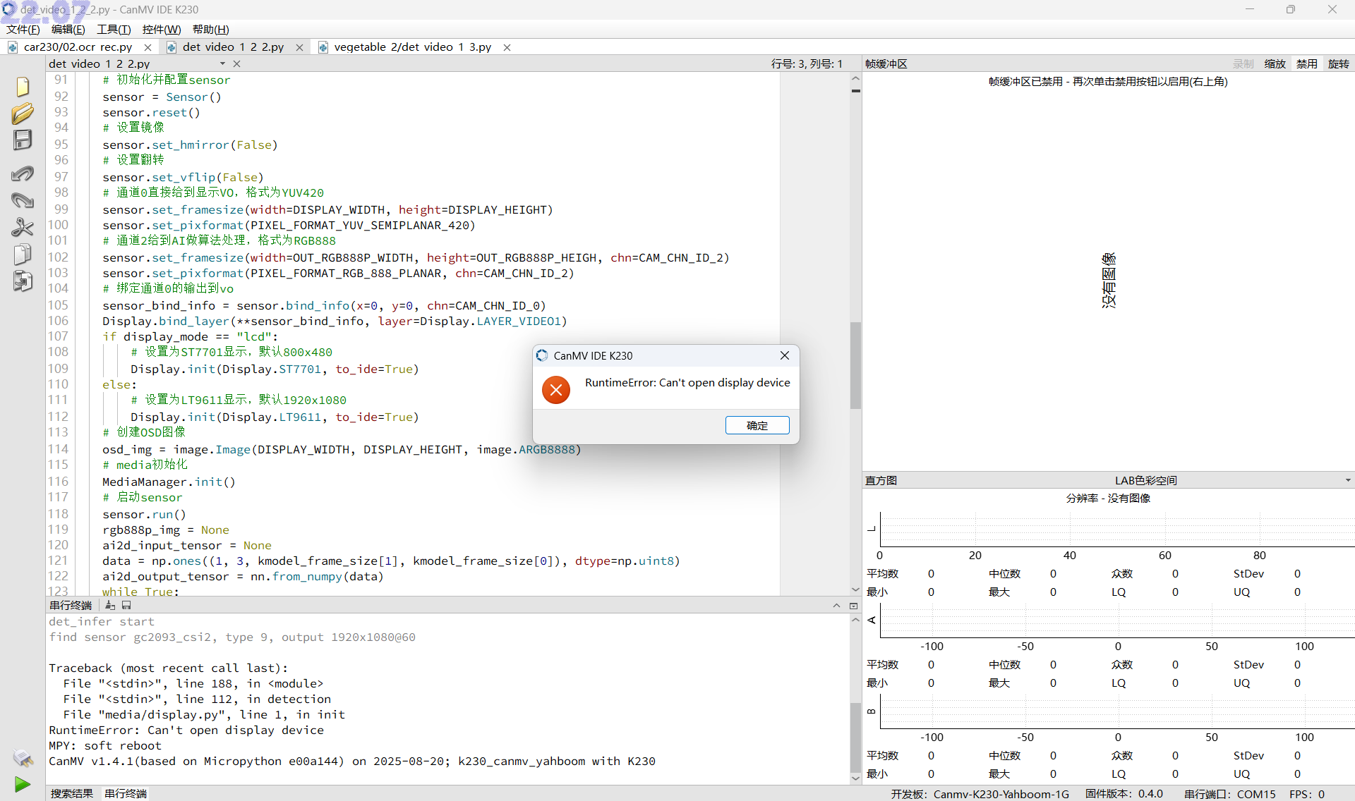The height and width of the screenshot is (801, 1355).
Task: Click the Save floppy disk icon
Action: tap(23, 140)
